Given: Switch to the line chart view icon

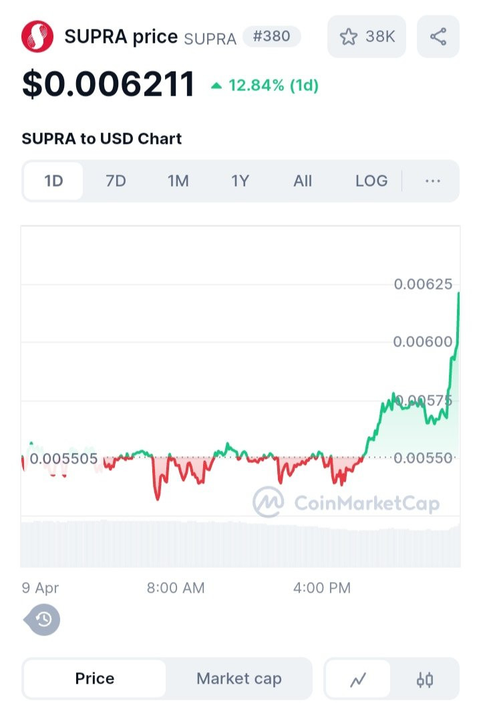Looking at the screenshot, I should (x=358, y=679).
